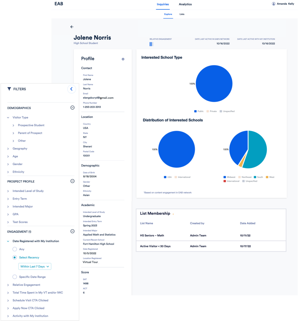Click the back arrow above Jolene Norris
The image size is (298, 321).
click(72, 27)
